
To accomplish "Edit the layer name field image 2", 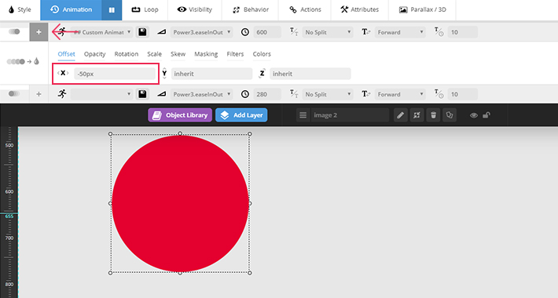I will (350, 115).
